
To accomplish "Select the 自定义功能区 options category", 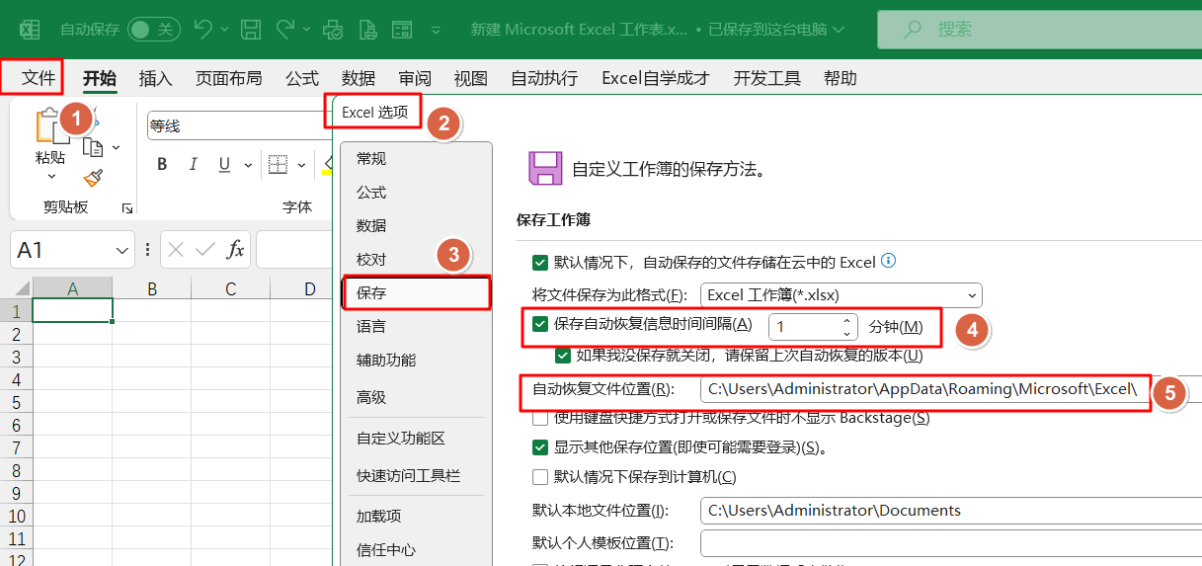I will click(416, 439).
